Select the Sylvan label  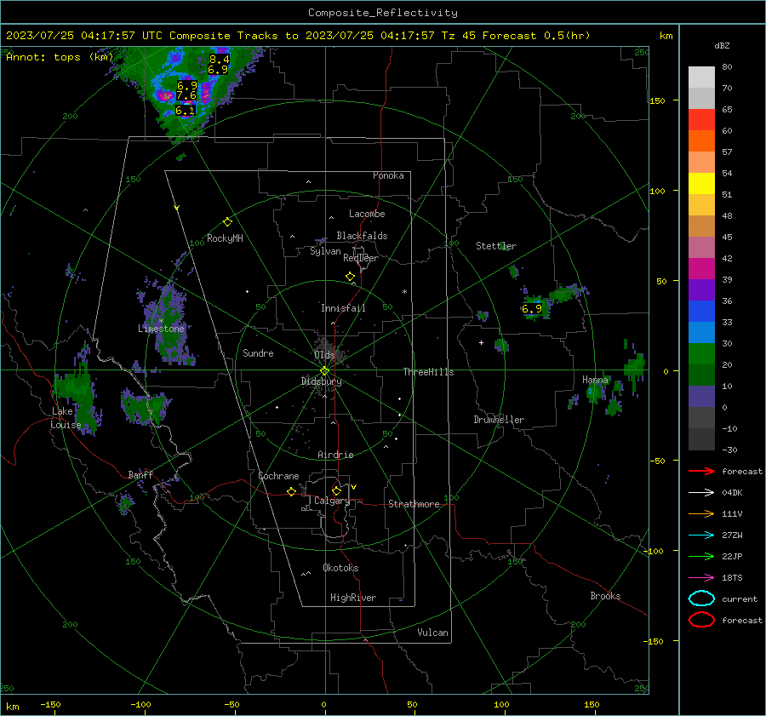[325, 251]
